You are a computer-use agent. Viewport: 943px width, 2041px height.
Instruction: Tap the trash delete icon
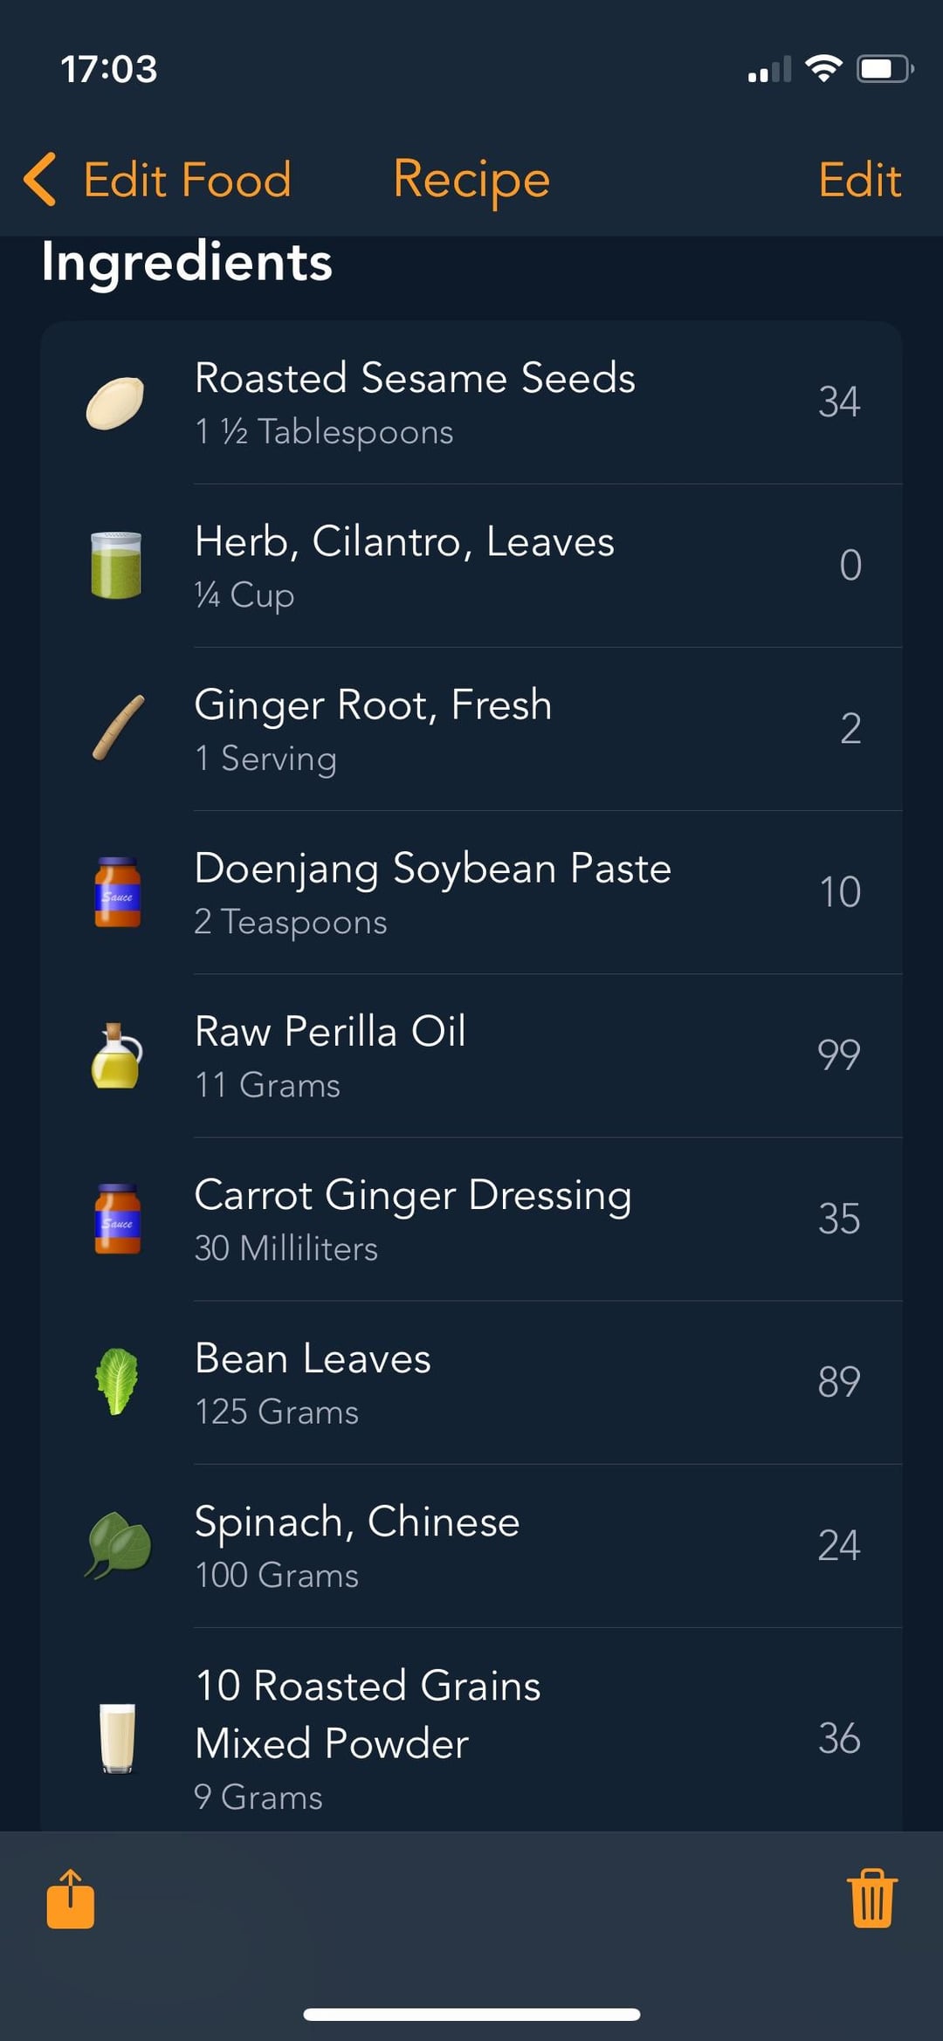click(872, 1899)
